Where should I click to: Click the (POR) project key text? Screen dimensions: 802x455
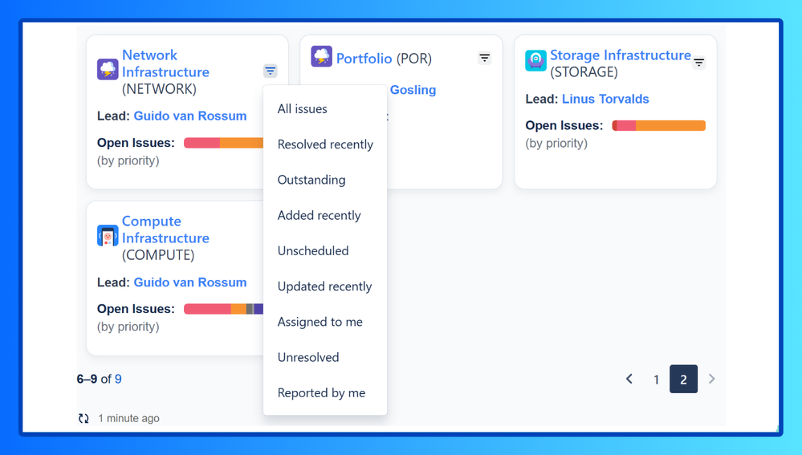[x=414, y=59]
